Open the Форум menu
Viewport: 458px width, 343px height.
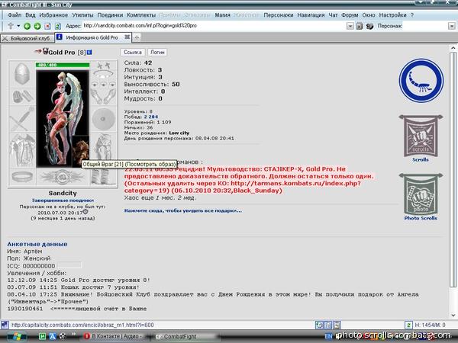[x=350, y=15]
